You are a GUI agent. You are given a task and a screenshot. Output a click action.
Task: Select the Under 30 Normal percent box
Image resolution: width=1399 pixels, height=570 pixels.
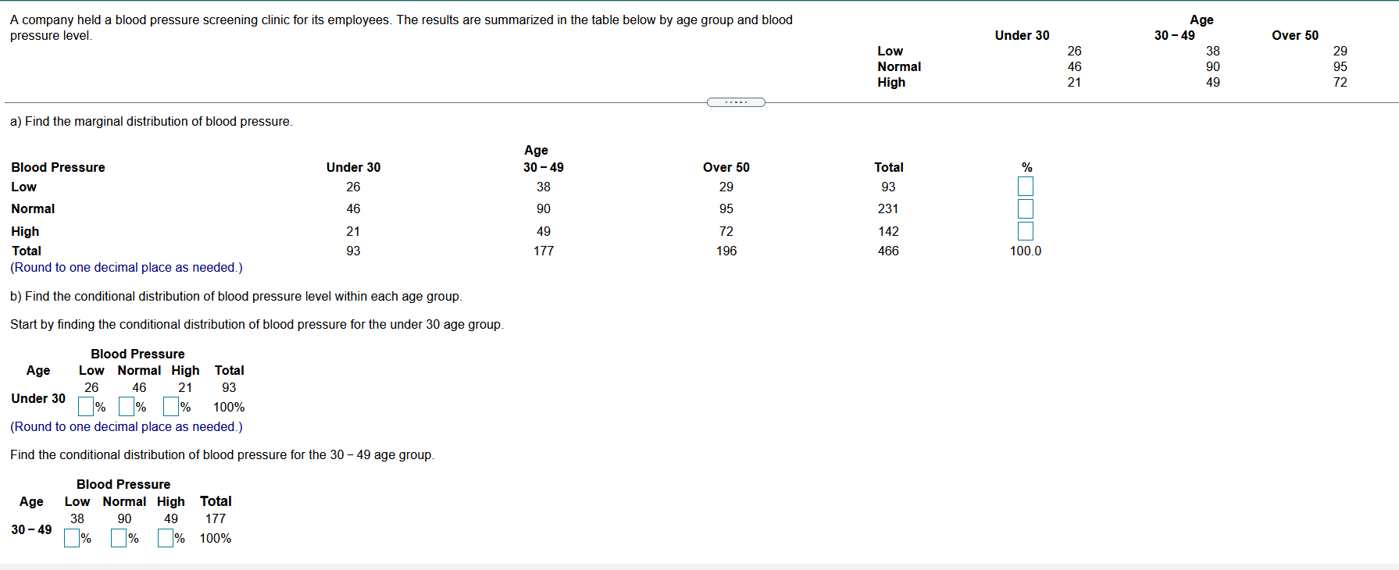pos(127,407)
